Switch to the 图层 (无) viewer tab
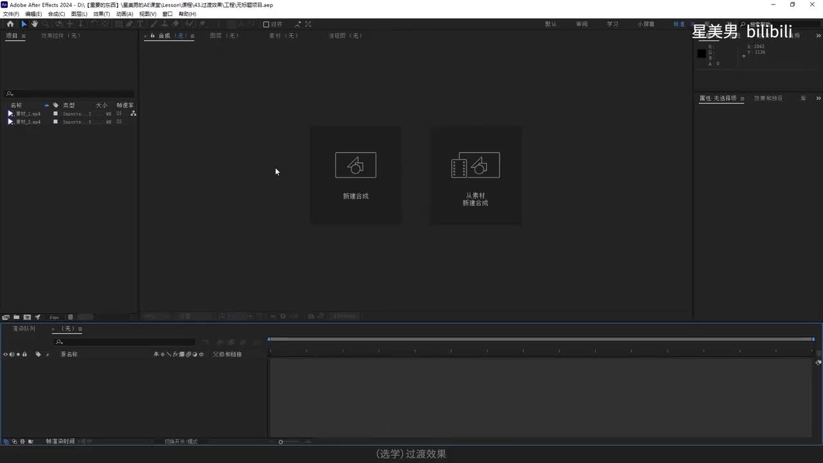The width and height of the screenshot is (823, 463). (x=224, y=36)
